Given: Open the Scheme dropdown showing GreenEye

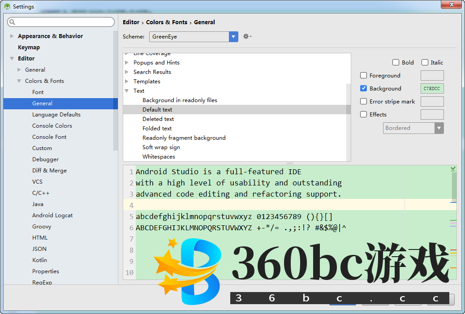Looking at the screenshot, I should [194, 36].
